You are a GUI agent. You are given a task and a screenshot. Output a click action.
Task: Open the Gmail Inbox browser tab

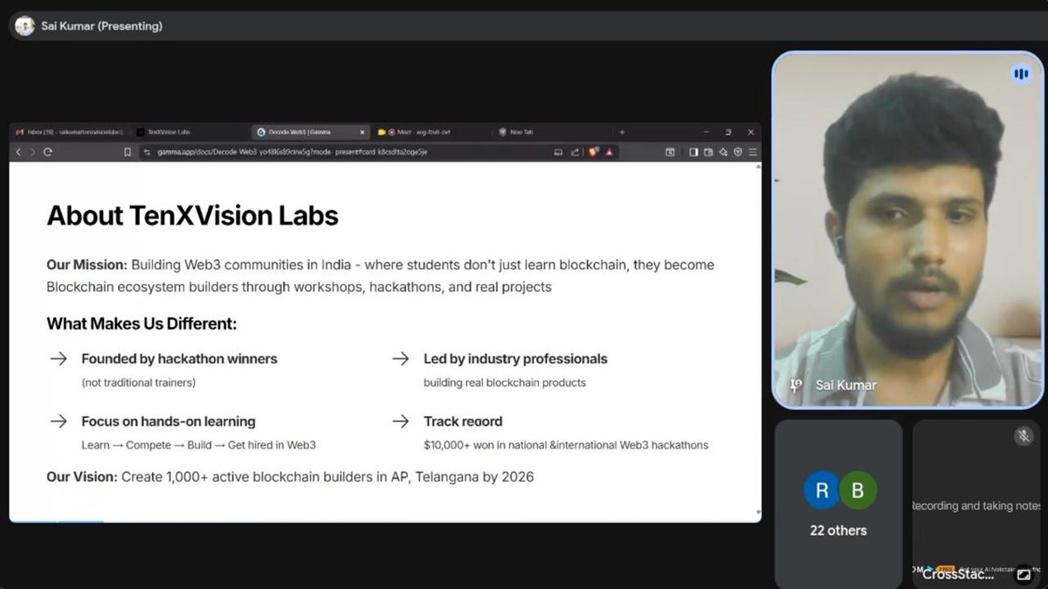point(68,132)
